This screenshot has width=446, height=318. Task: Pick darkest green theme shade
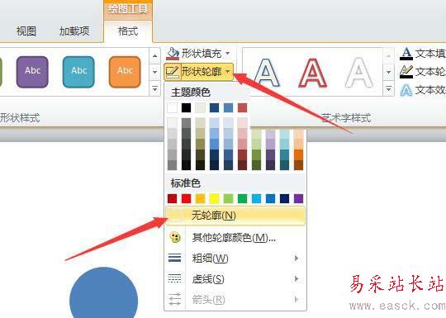click(256, 165)
